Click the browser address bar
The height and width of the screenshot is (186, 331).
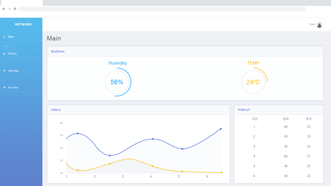point(163,9)
